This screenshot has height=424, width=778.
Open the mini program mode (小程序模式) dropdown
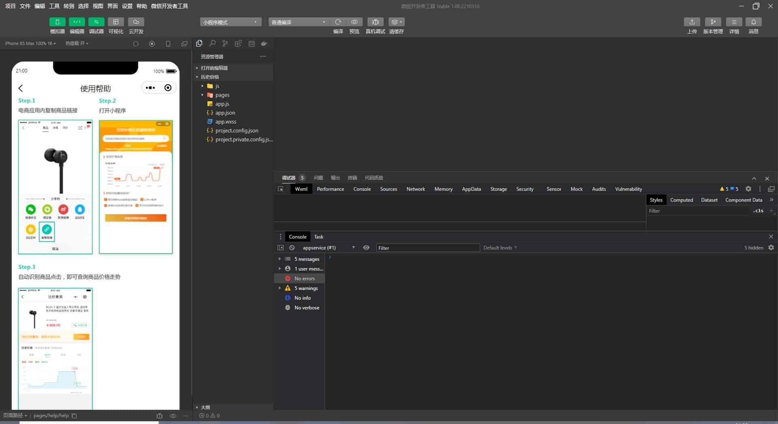[230, 22]
